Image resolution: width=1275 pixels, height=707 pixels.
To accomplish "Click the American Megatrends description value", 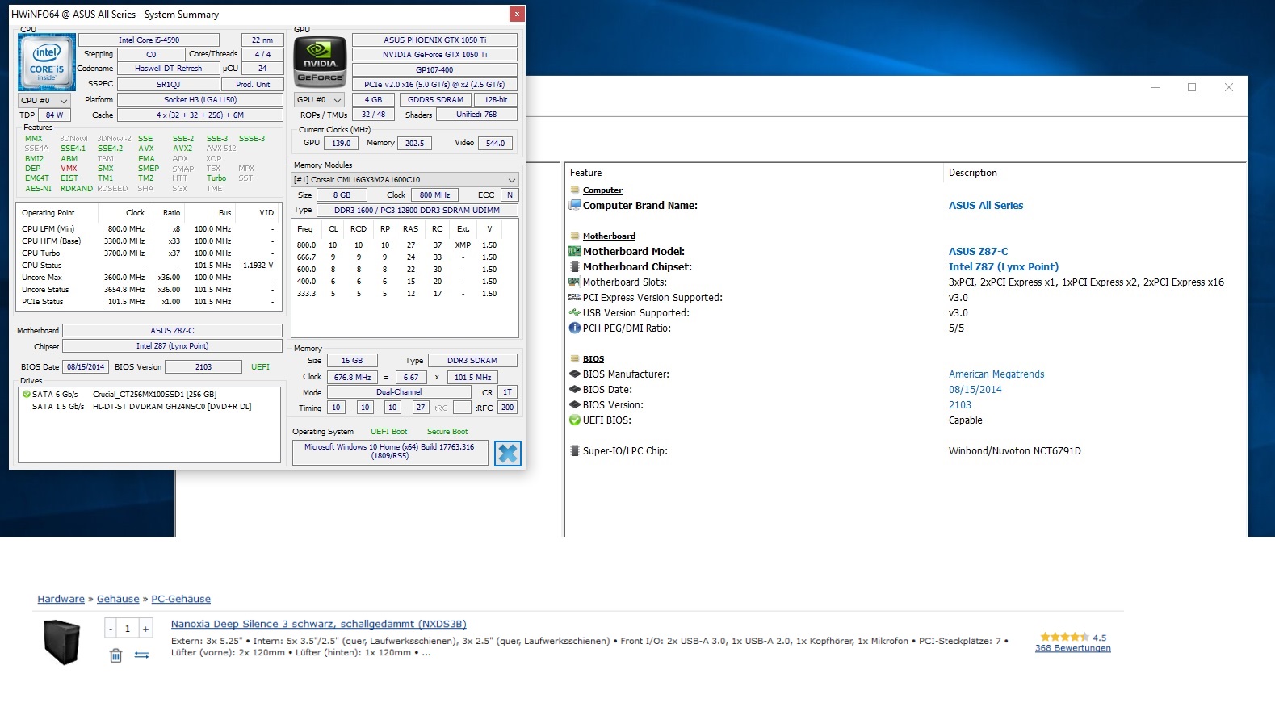I will click(996, 374).
